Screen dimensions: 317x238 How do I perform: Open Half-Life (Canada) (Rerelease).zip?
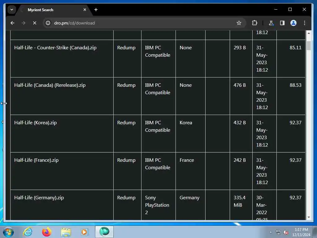point(50,85)
